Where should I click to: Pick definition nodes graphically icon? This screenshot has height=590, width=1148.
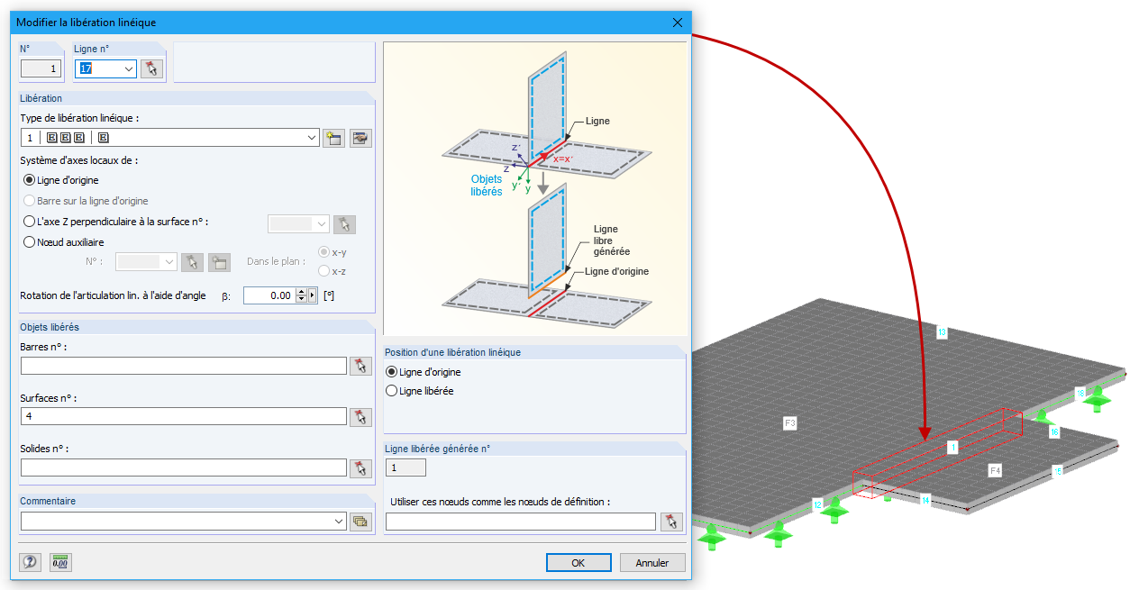coord(671,522)
